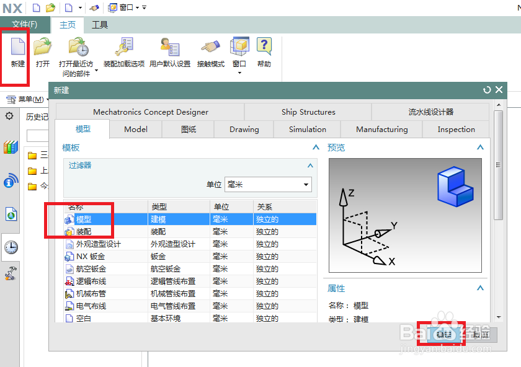The height and width of the screenshot is (367, 521).
Task: Select the Mechatronics Concept Designer tab
Action: tap(151, 112)
